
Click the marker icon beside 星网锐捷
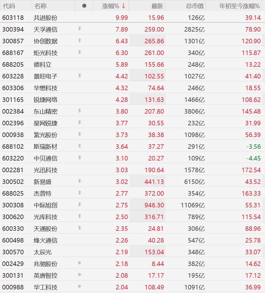(80, 122)
